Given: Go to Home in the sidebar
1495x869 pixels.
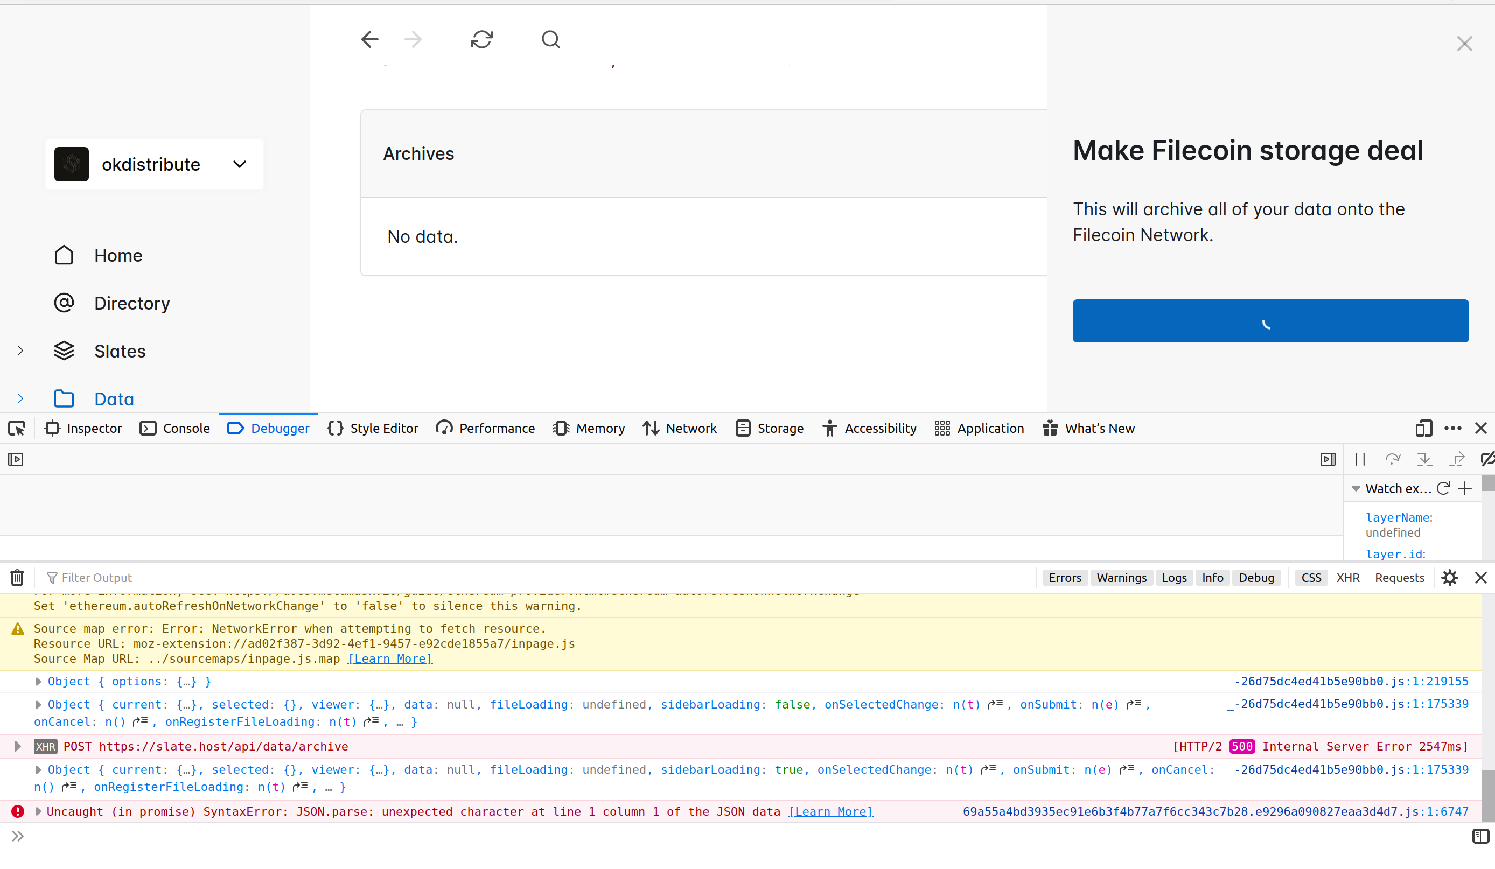Looking at the screenshot, I should point(118,255).
